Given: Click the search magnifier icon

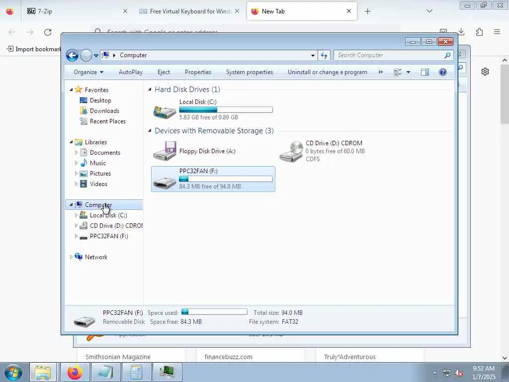Looking at the screenshot, I should pos(448,55).
